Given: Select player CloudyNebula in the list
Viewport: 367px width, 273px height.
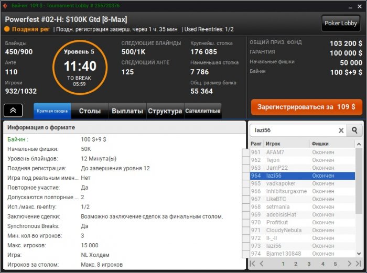Looking at the screenshot, I should (x=302, y=230).
